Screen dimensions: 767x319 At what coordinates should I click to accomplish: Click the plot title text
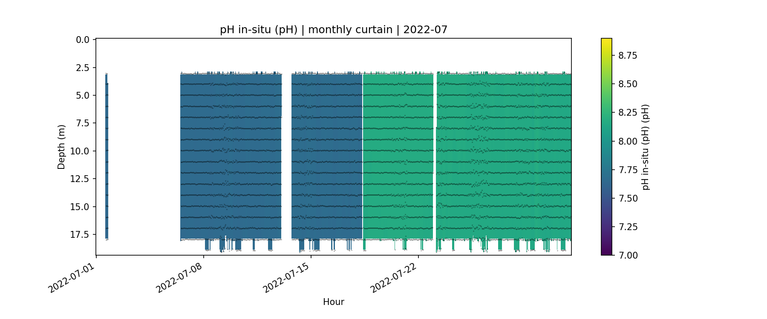coord(334,30)
